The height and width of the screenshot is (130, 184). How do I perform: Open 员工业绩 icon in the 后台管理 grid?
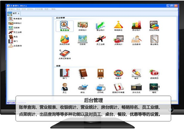click(x=100, y=40)
